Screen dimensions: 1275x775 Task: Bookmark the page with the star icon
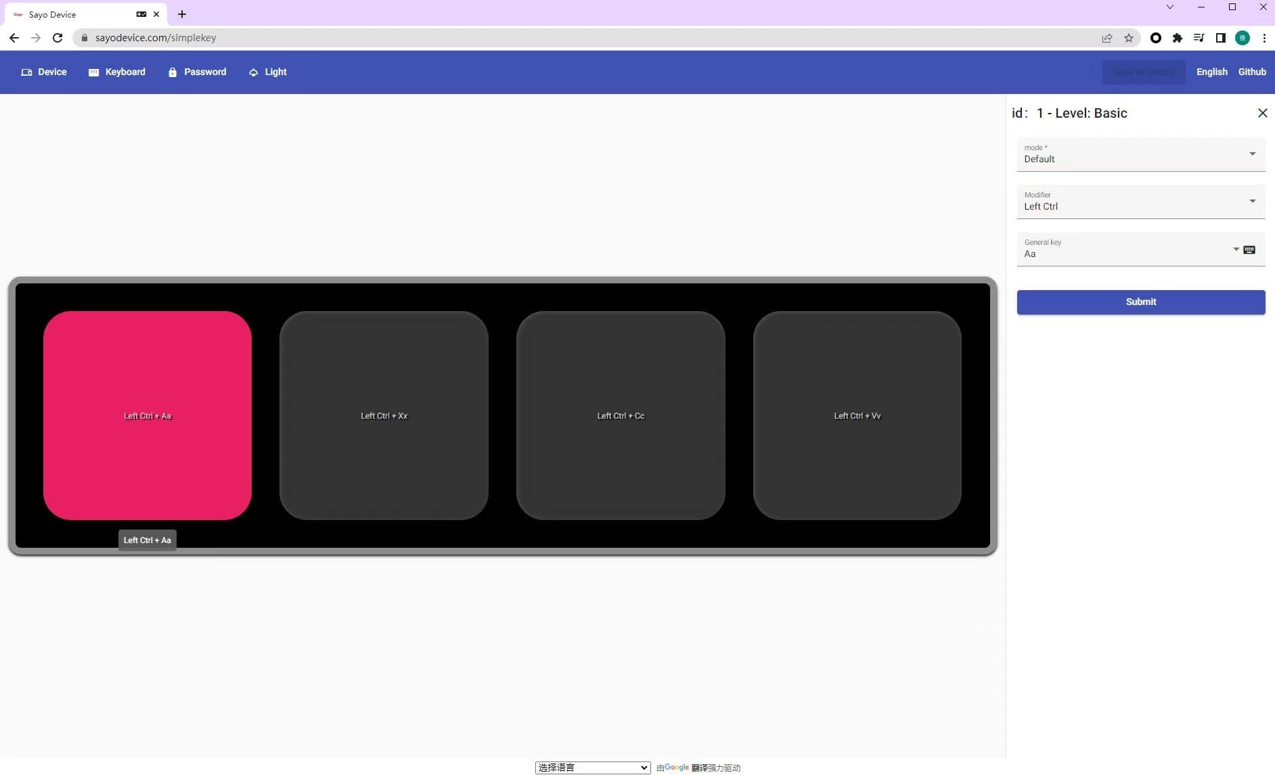[1129, 38]
